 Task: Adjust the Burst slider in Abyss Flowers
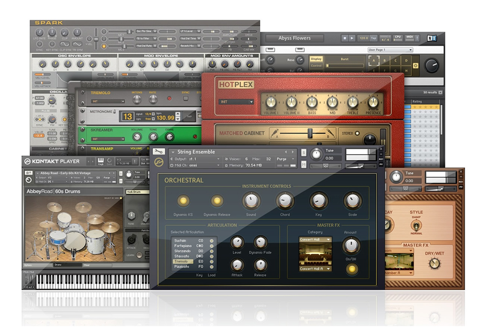pos(345,65)
